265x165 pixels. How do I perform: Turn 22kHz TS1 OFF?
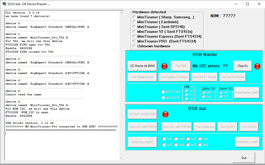[203, 92]
